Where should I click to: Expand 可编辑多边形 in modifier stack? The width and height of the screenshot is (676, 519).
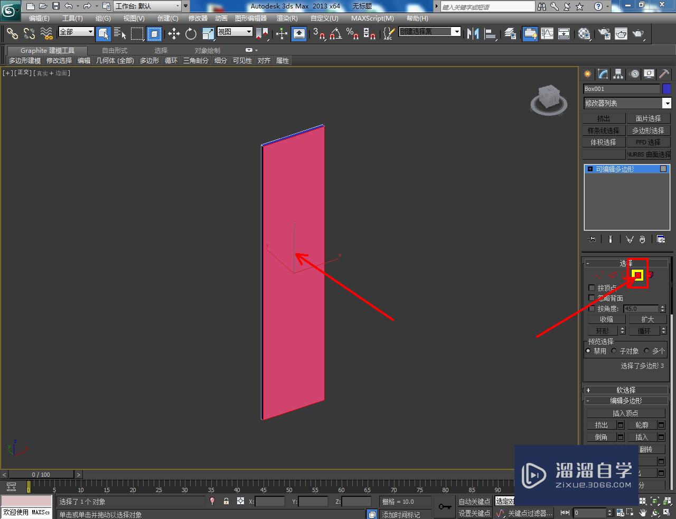(590, 169)
